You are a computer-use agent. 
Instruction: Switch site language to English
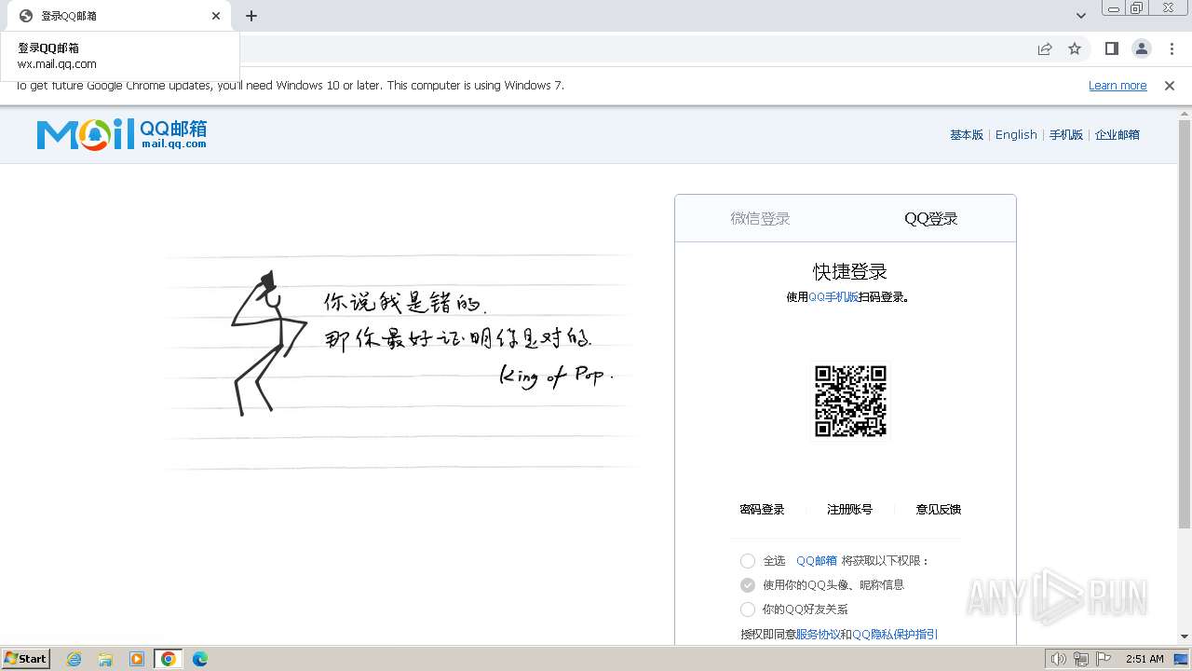click(x=1016, y=135)
